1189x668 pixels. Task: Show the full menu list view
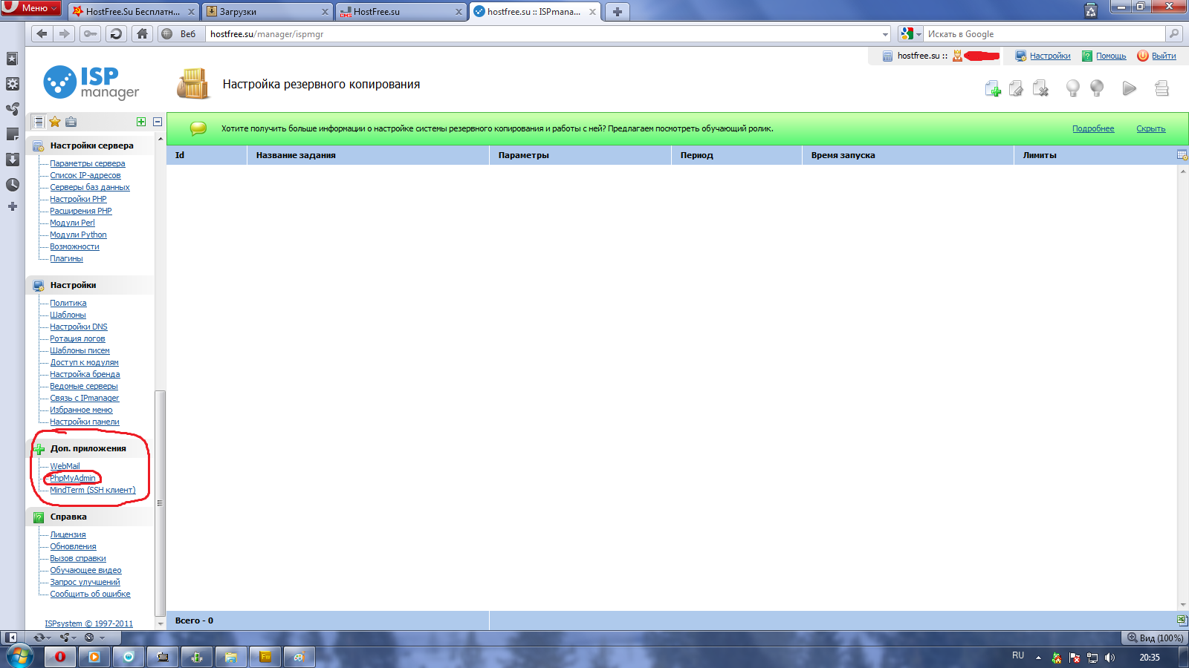pyautogui.click(x=38, y=122)
